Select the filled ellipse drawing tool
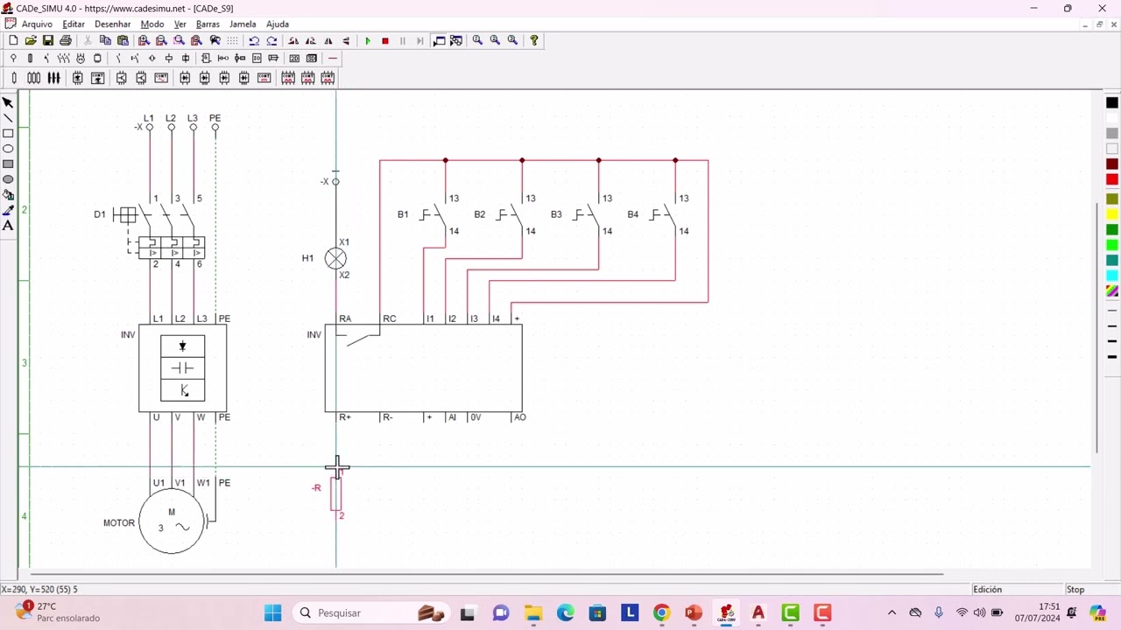Screen dimensions: 1121x630 coord(8,179)
